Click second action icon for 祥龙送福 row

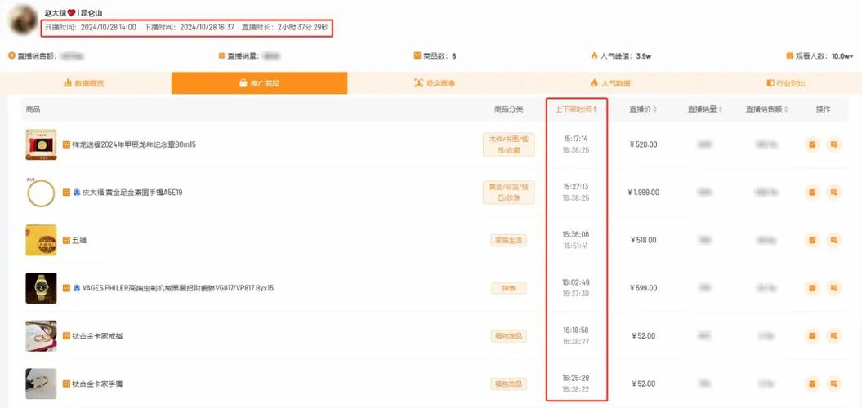(x=834, y=144)
